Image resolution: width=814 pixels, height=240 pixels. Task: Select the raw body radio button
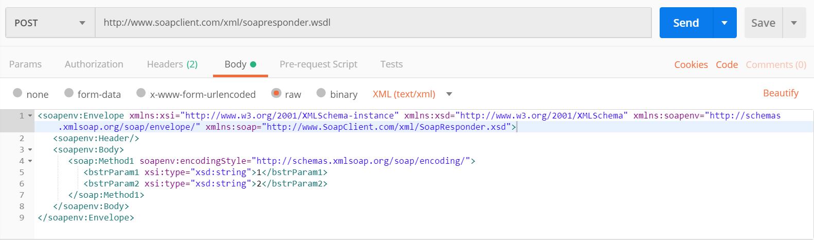pos(276,93)
